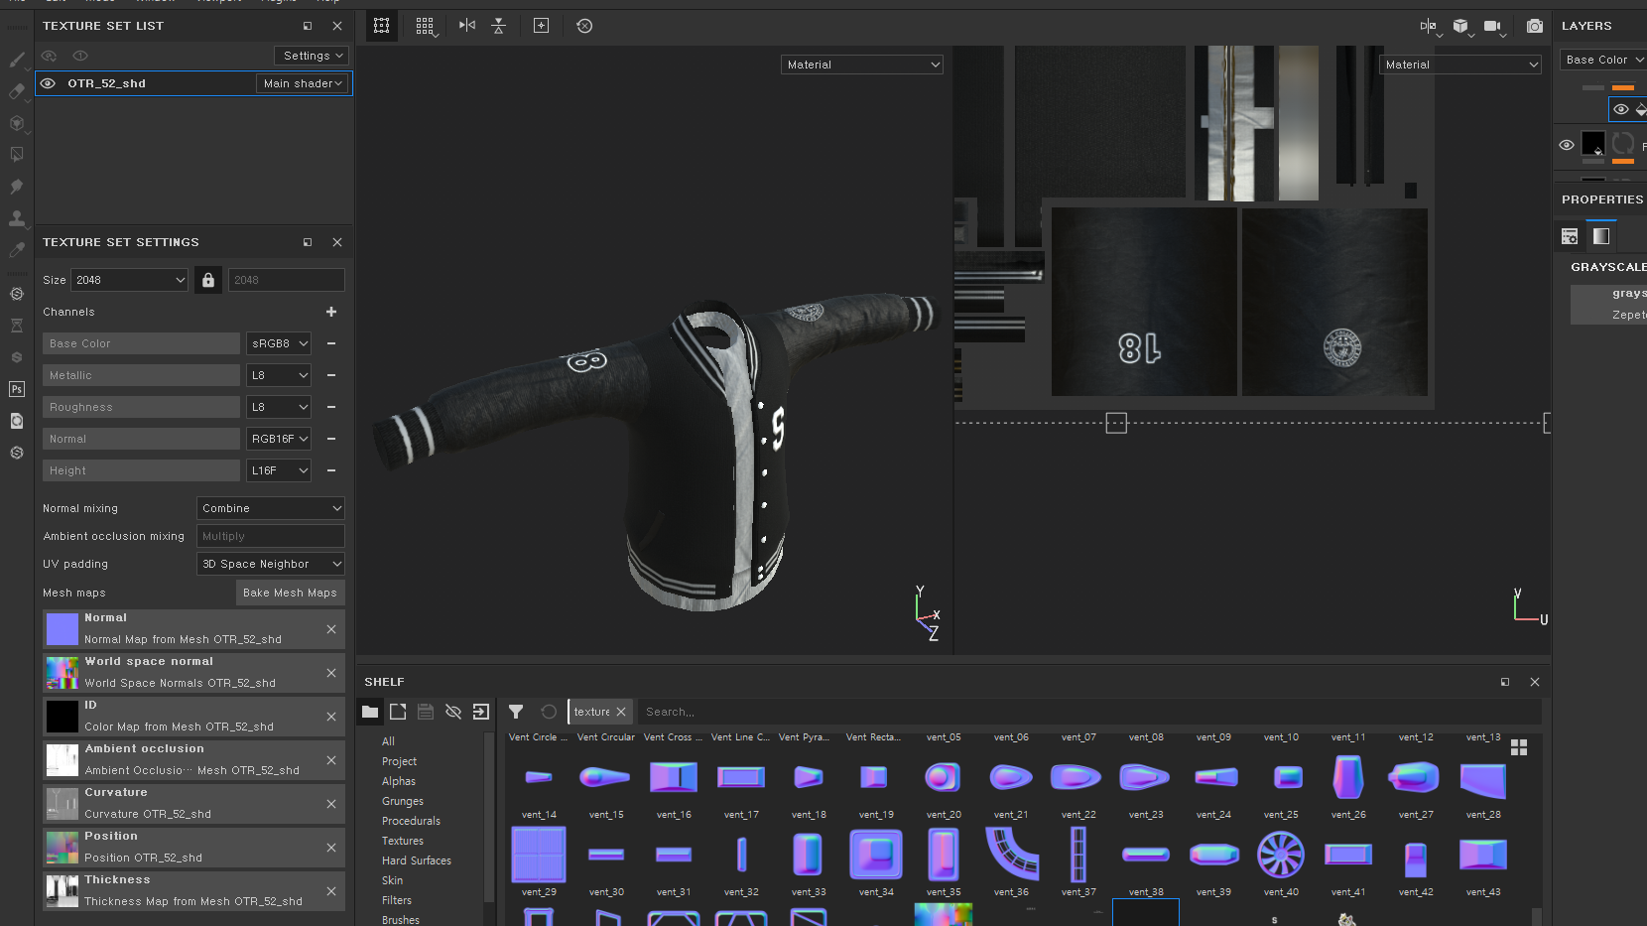This screenshot has height=926, width=1647.
Task: Select the Alphas shelf category
Action: coord(399,781)
